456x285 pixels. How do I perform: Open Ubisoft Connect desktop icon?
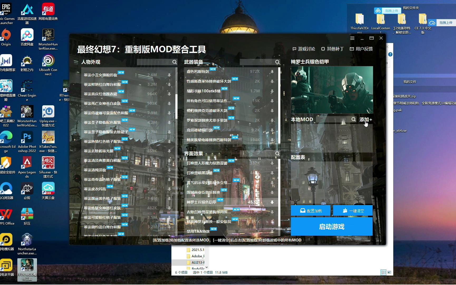tap(48, 65)
